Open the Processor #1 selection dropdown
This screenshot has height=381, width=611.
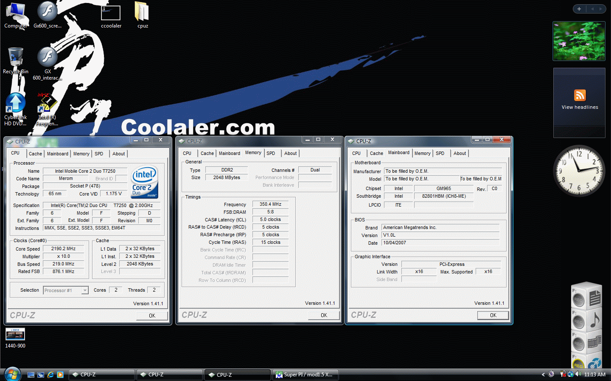click(66, 290)
